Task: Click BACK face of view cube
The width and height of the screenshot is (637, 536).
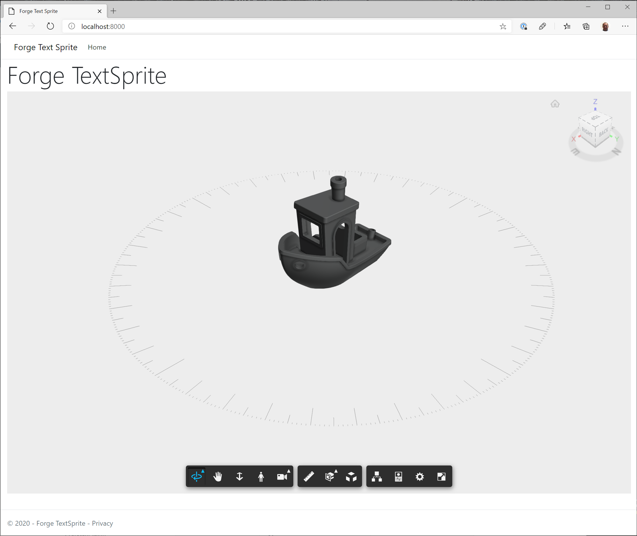Action: (x=603, y=132)
